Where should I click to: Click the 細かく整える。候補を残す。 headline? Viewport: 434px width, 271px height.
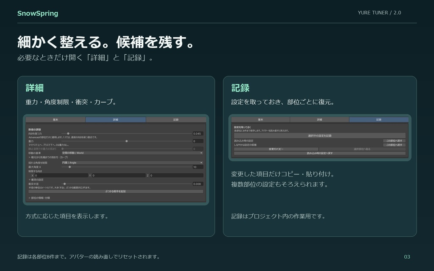coord(106,42)
